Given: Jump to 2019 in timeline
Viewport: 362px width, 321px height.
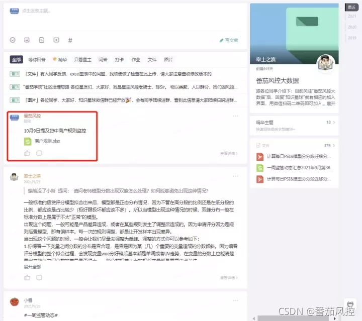Looking at the screenshot, I should (352, 38).
